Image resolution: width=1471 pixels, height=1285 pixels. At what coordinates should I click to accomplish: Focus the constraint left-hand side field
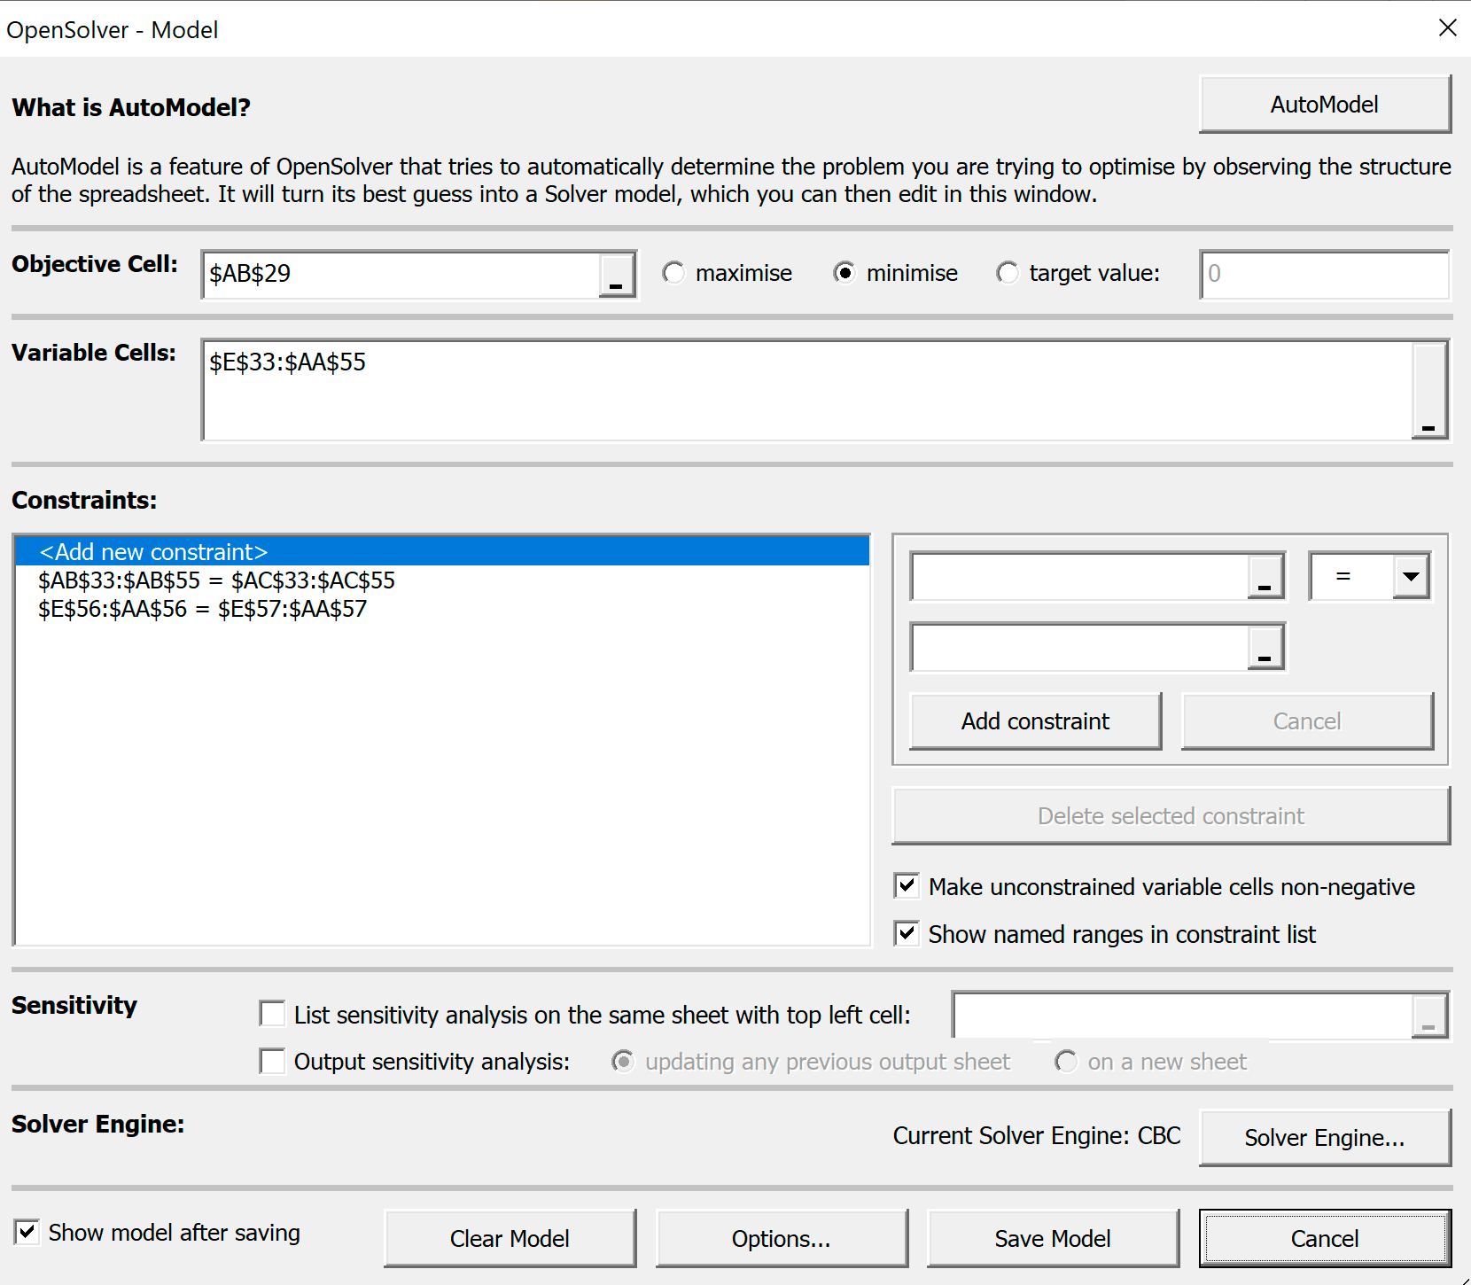[1080, 577]
